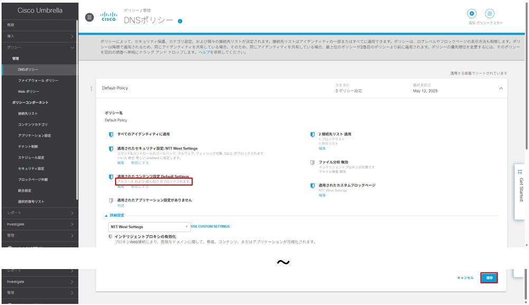Viewport: 529px width, 305px height.
Task: Open 統合設定 in sidebar
Action: 25,190
